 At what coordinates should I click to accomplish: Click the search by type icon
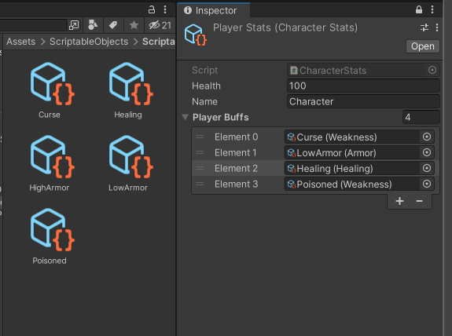tap(93, 25)
